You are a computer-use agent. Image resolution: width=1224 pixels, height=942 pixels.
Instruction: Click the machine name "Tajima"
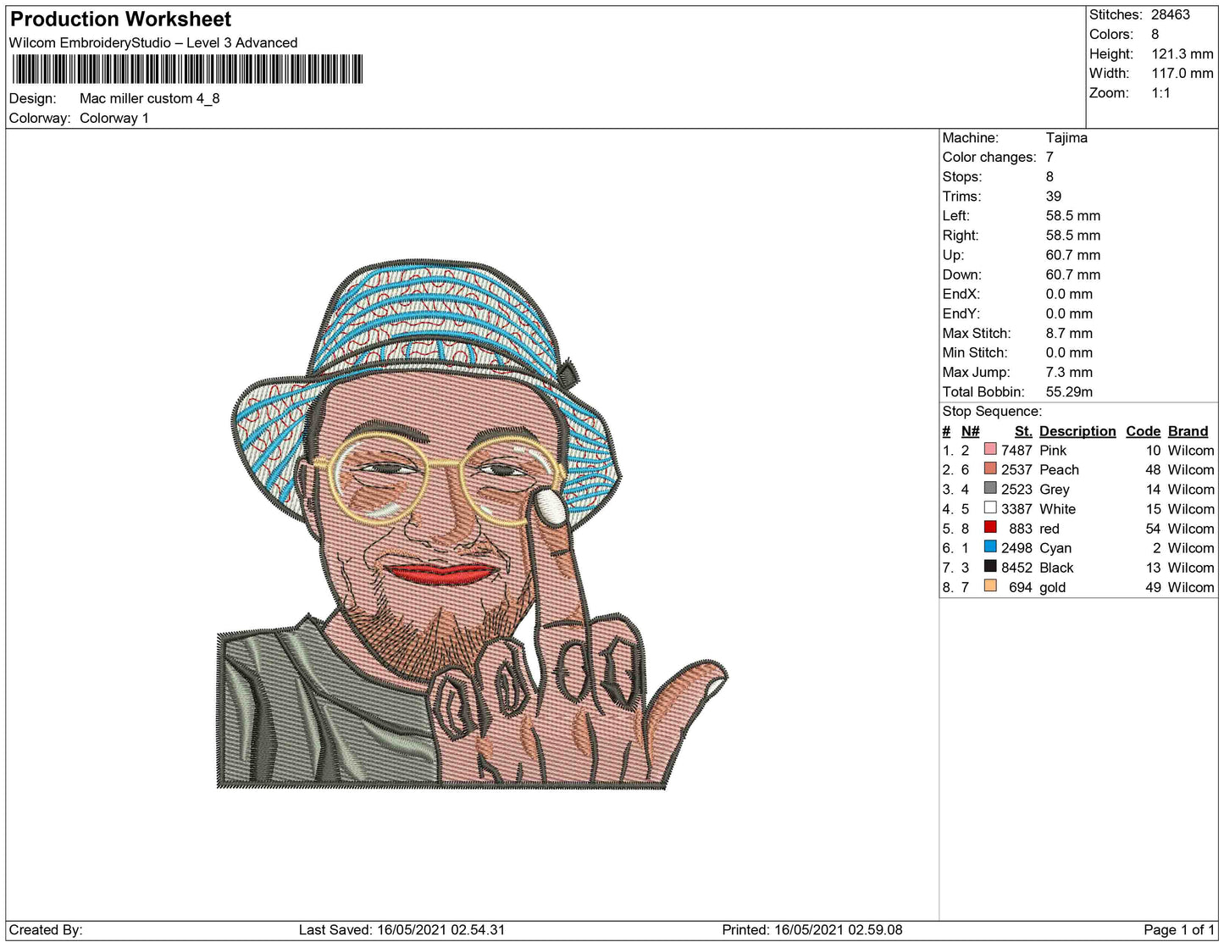pyautogui.click(x=1066, y=138)
